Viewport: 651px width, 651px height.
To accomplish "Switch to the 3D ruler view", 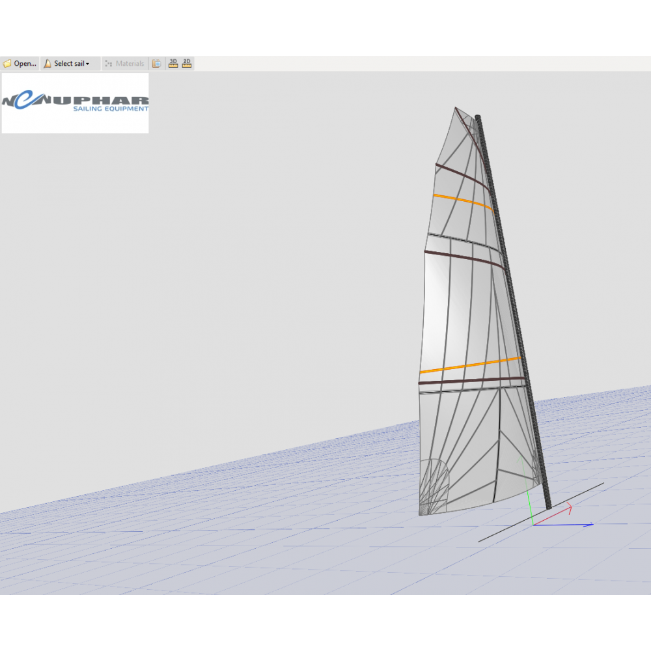I will pyautogui.click(x=173, y=64).
